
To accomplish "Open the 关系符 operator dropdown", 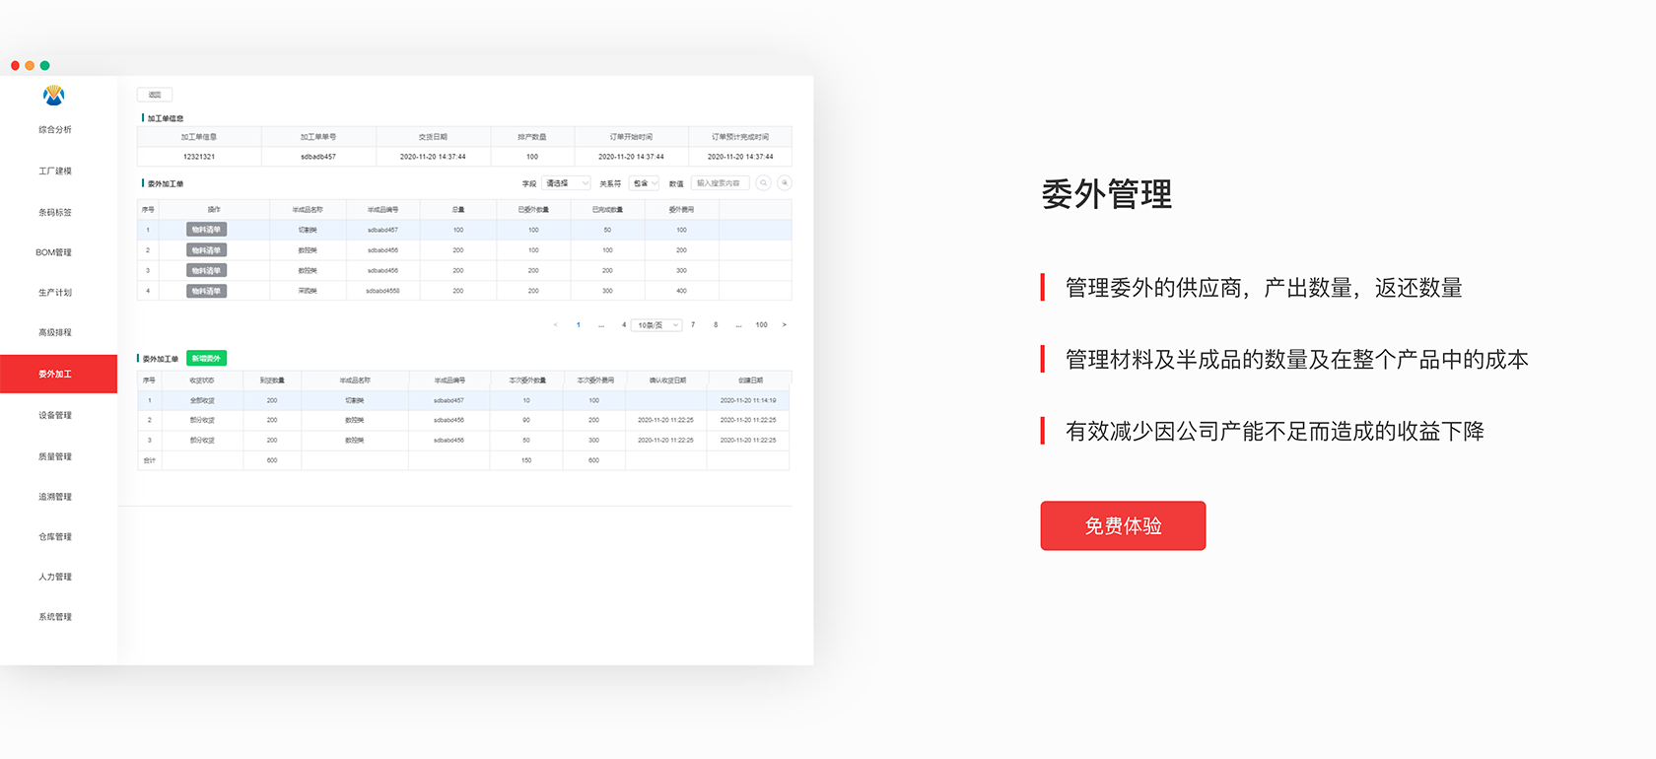I will coord(645,183).
